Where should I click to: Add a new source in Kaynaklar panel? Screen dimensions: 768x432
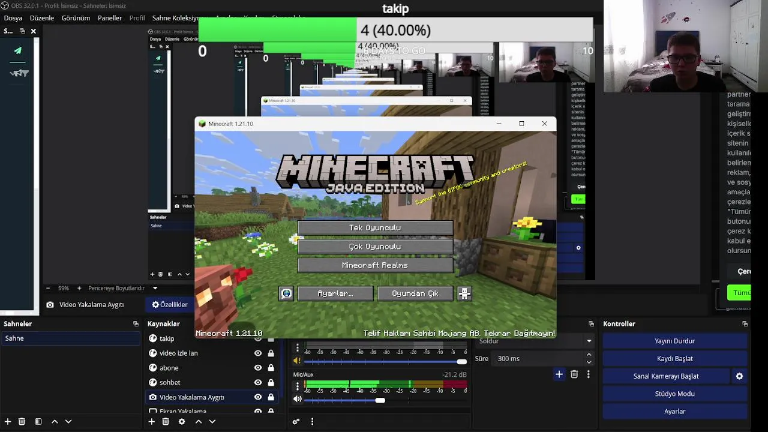point(152,422)
